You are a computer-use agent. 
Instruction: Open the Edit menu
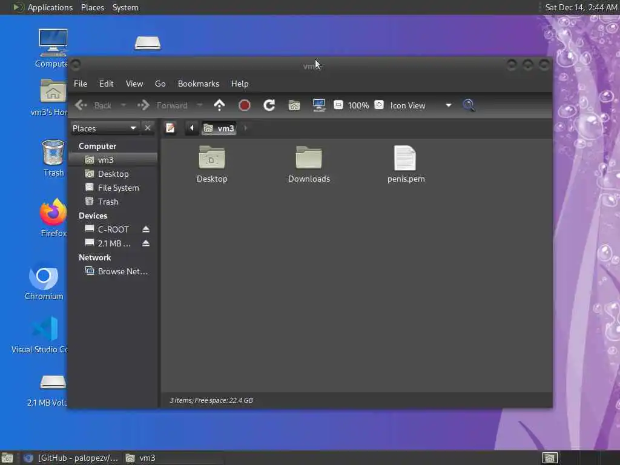(x=106, y=84)
